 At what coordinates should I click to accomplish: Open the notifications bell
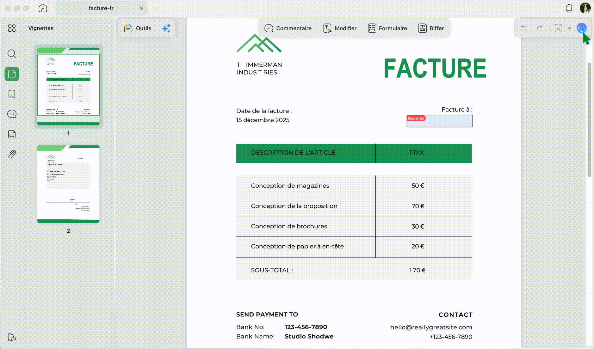point(569,8)
